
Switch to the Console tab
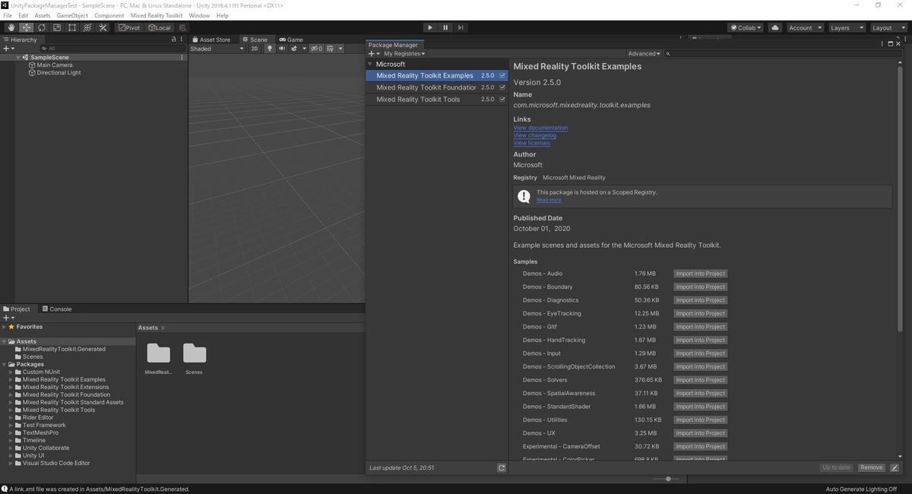57,309
